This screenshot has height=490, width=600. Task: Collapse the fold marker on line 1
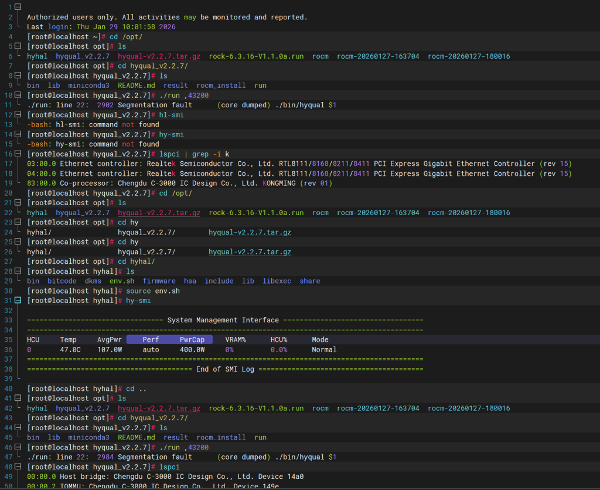pyautogui.click(x=18, y=7)
